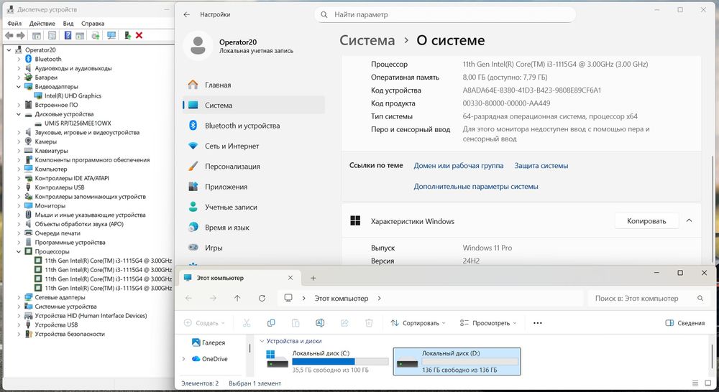The width and height of the screenshot is (719, 392).
Task: Click the Up arrow in Explorer navigation bar
Action: click(237, 298)
